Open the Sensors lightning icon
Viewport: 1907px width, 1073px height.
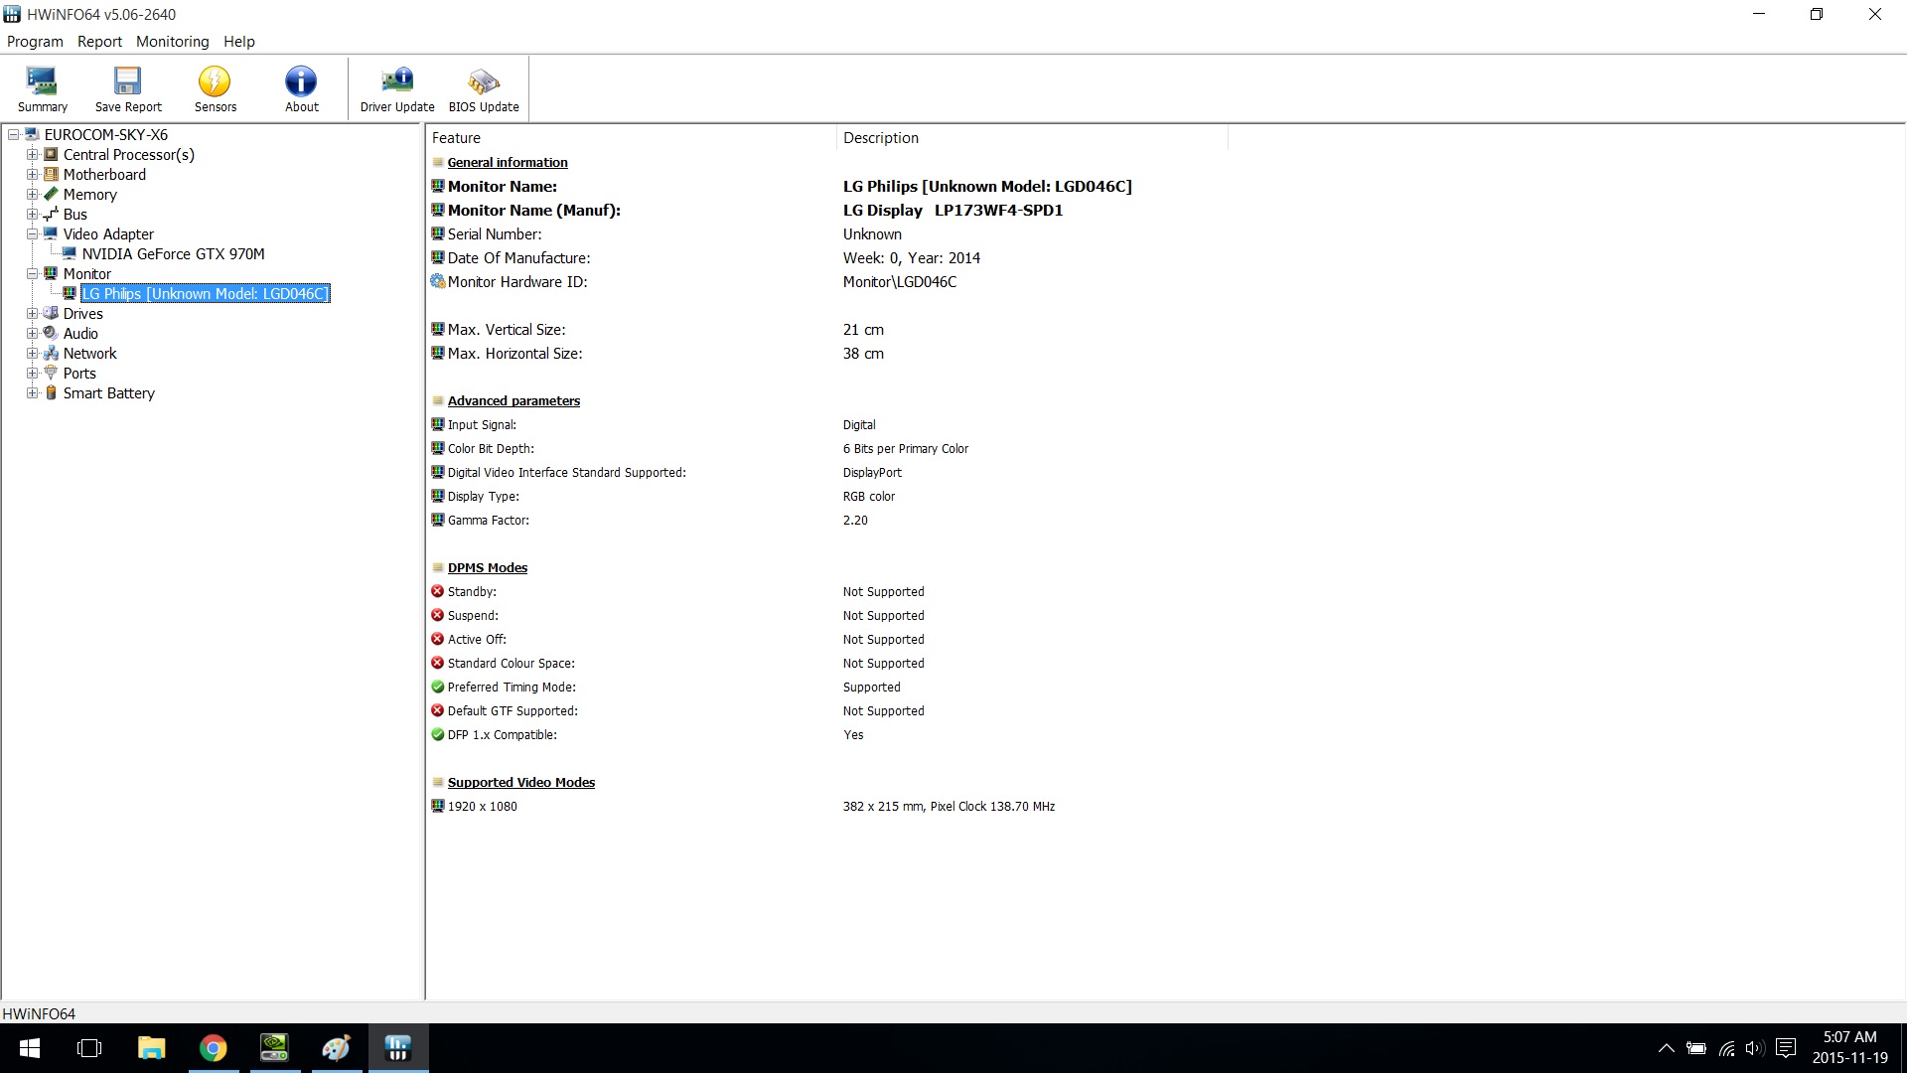[x=215, y=88]
